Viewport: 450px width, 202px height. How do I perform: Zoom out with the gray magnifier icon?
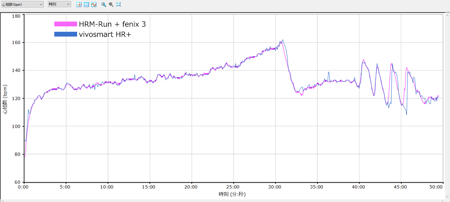pos(111,4)
